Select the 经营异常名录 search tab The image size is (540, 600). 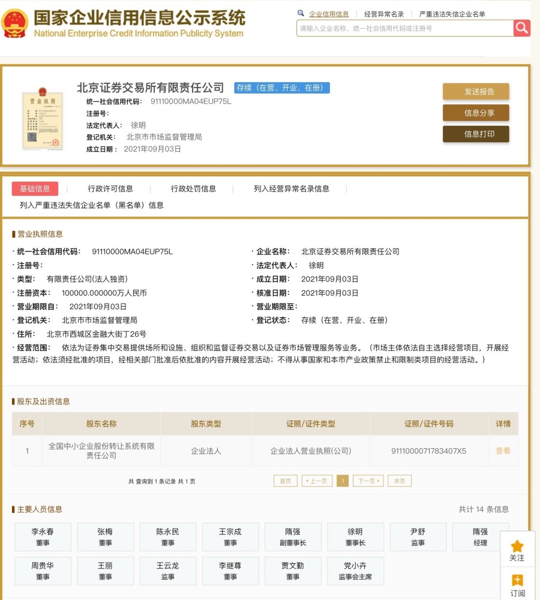[x=384, y=14]
